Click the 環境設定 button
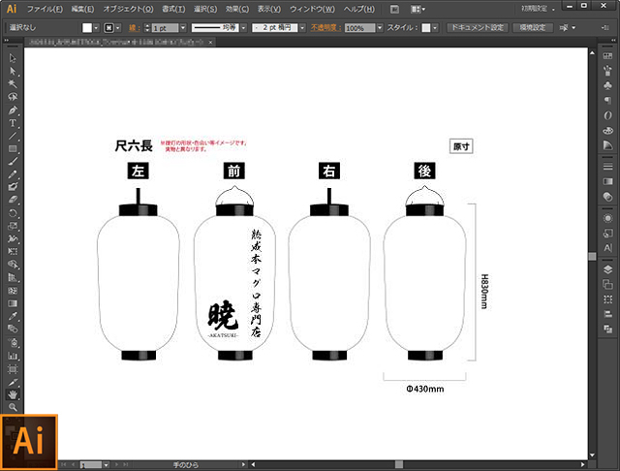This screenshot has height=471, width=620. tap(533, 28)
